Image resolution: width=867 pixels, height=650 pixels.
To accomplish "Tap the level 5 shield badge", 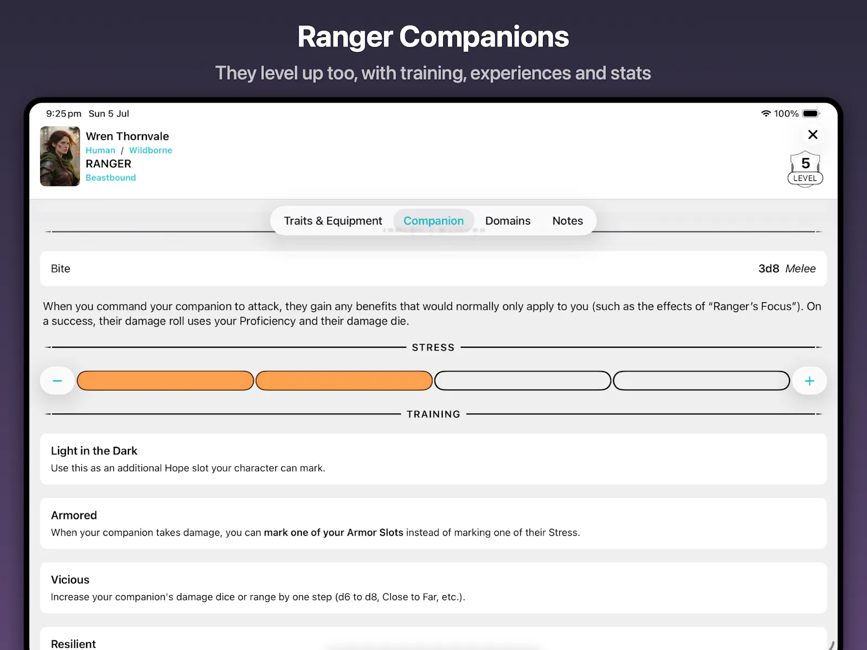I will click(805, 169).
